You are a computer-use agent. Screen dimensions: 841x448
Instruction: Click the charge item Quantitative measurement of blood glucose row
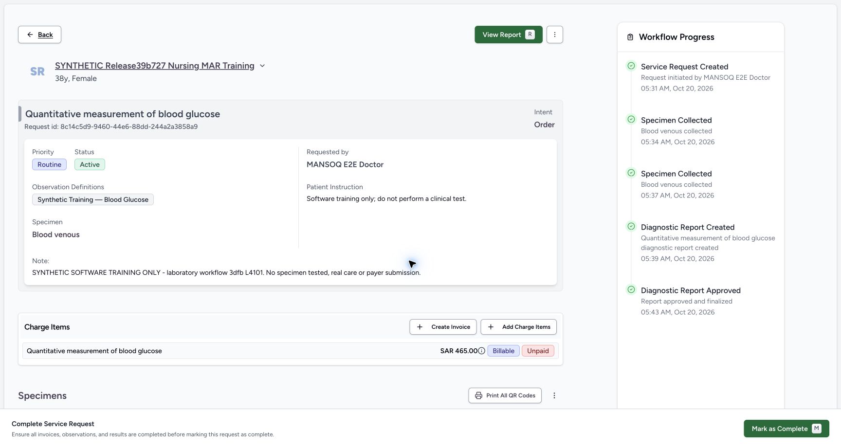(290, 351)
